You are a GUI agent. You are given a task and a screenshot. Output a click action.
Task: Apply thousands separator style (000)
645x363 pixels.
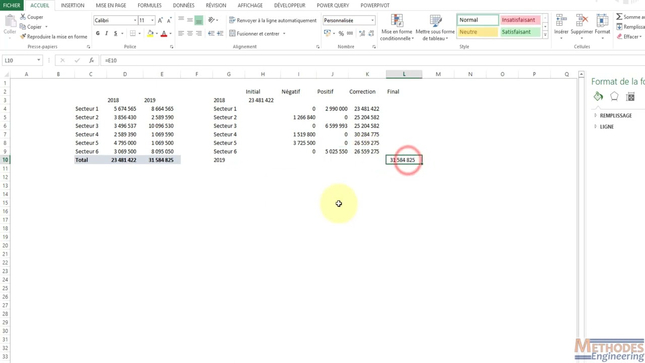click(x=350, y=33)
